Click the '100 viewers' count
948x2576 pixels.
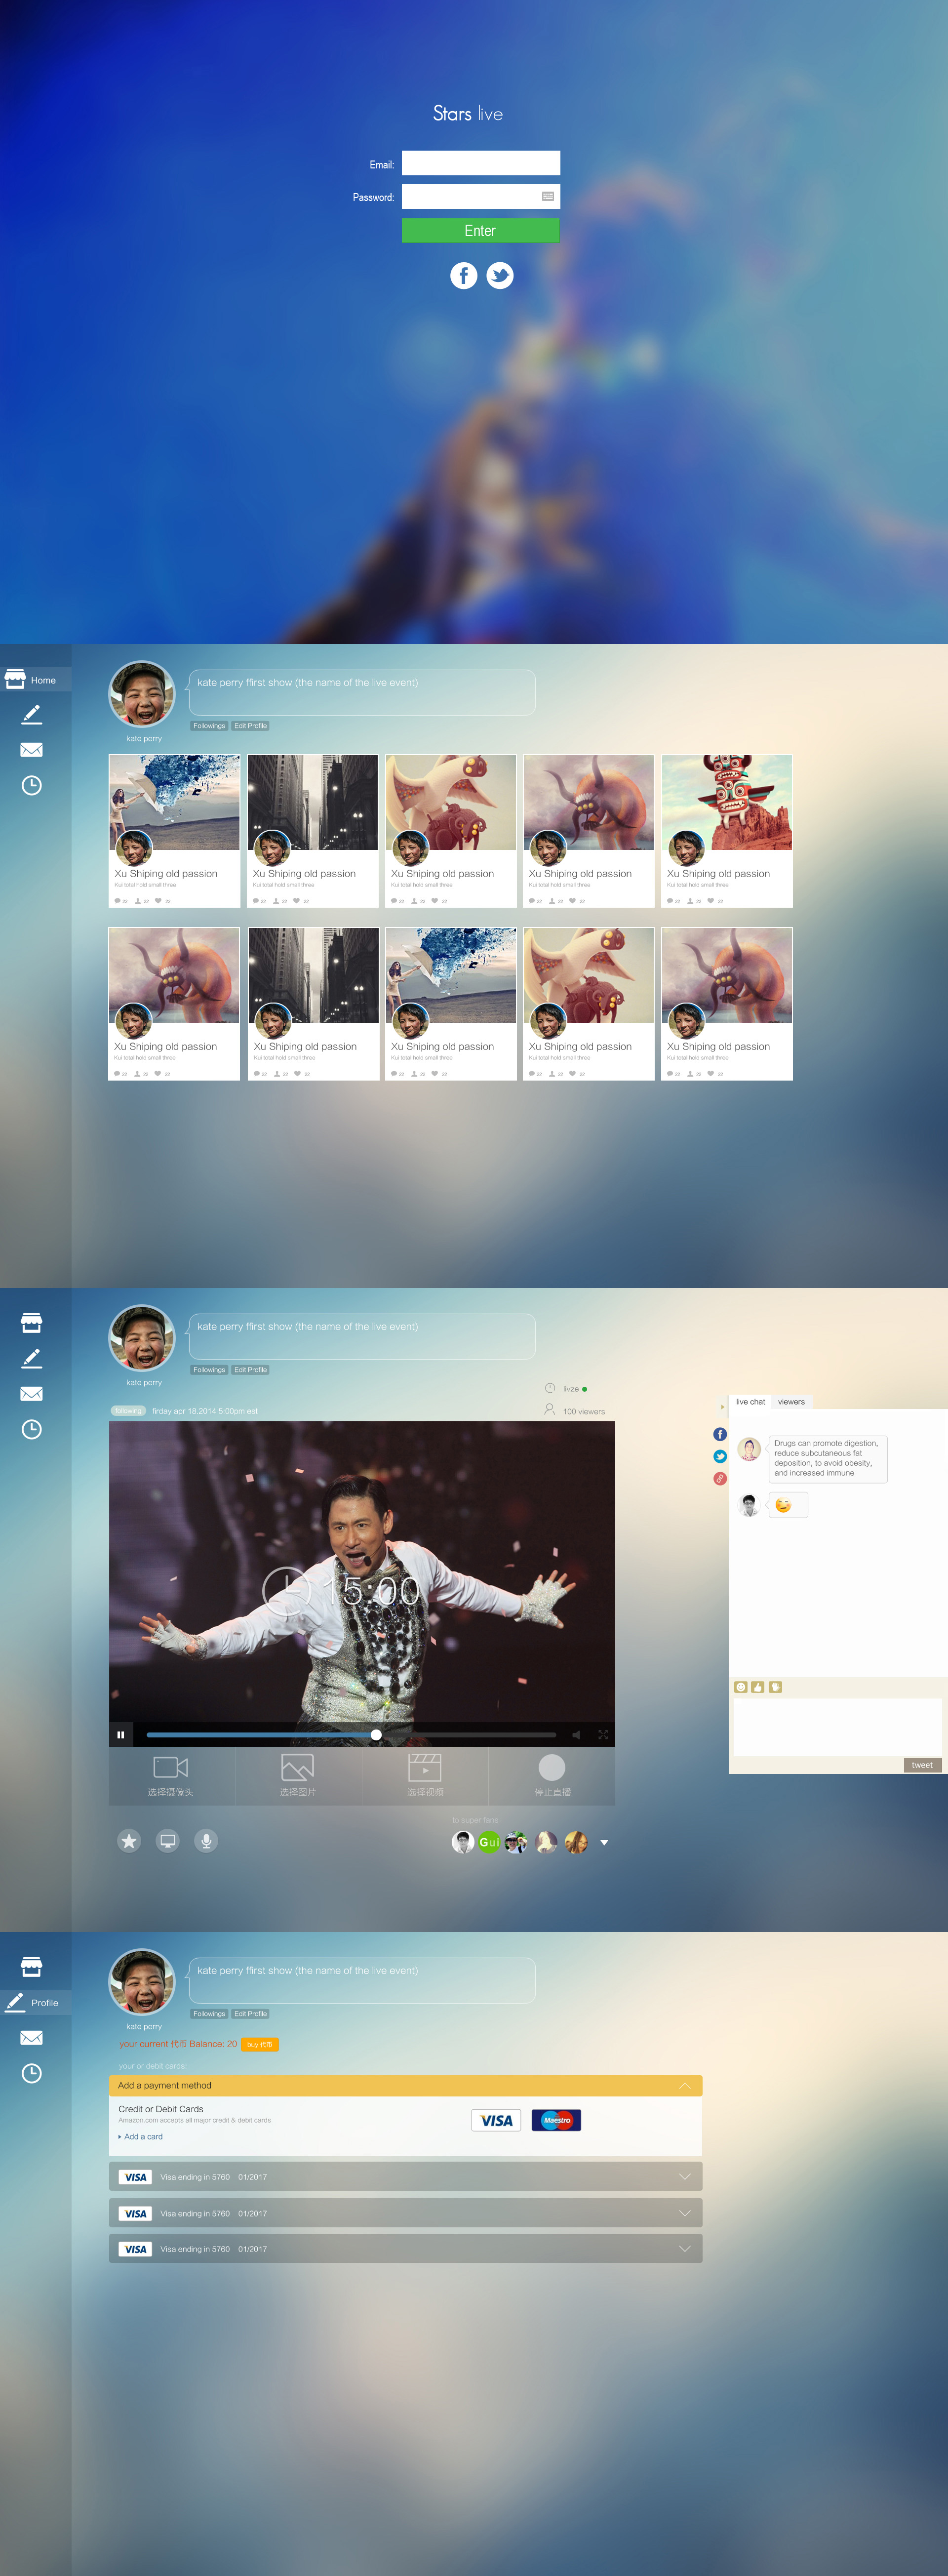point(584,1412)
